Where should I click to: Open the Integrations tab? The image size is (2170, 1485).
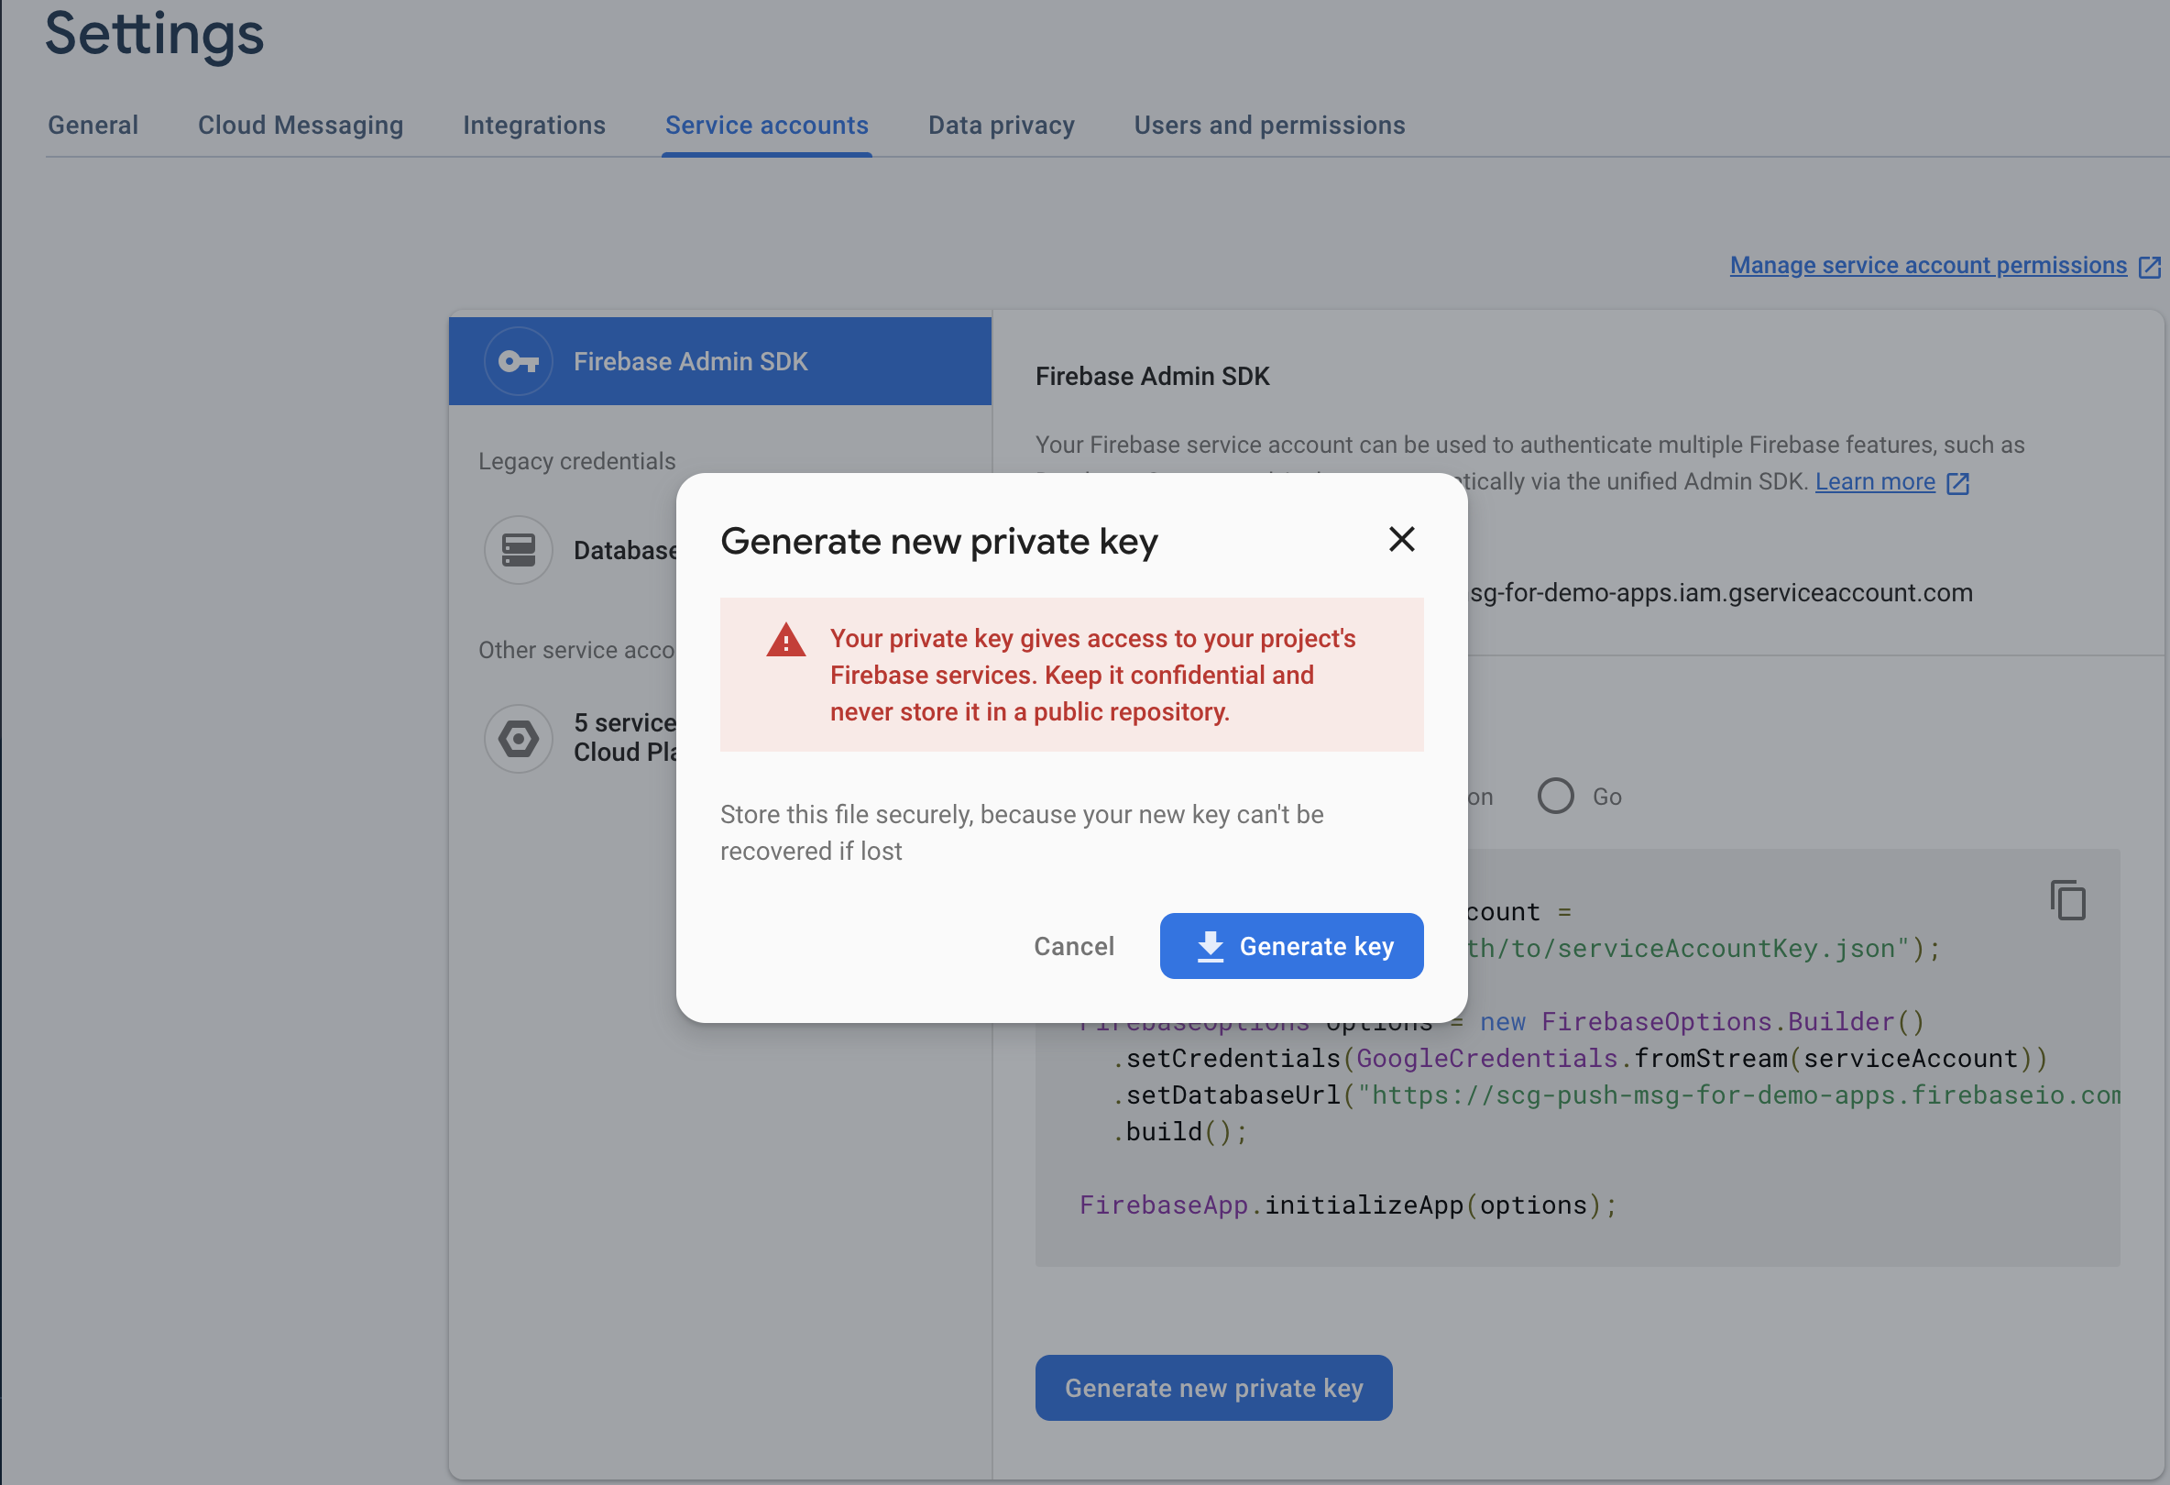click(x=534, y=126)
